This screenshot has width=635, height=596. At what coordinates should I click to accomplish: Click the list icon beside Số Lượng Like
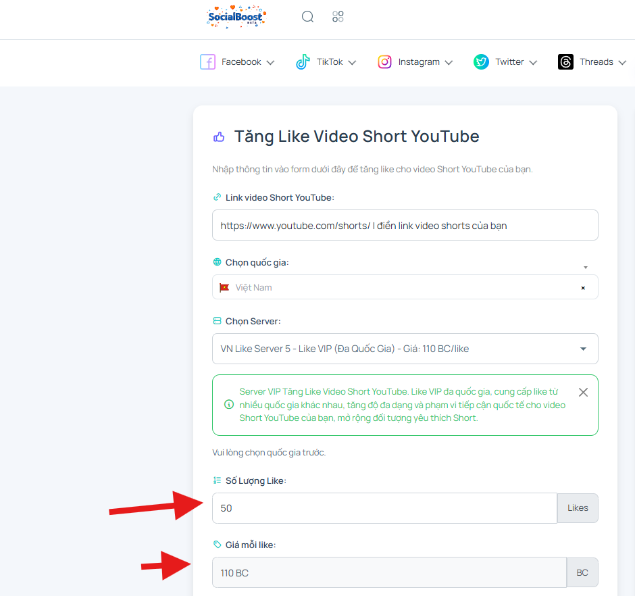[217, 480]
